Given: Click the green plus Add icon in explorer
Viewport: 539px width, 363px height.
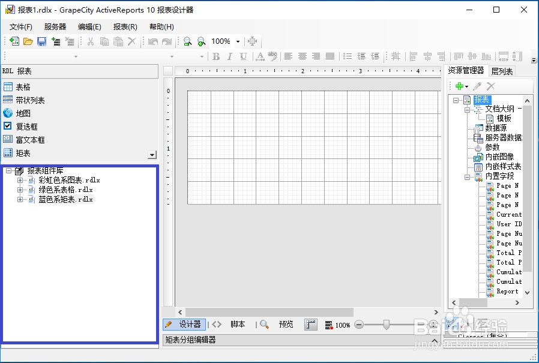Looking at the screenshot, I should click(x=460, y=86).
